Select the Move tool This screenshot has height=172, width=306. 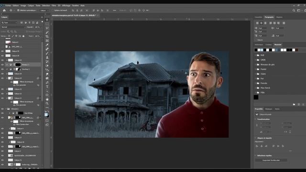(x=47, y=20)
